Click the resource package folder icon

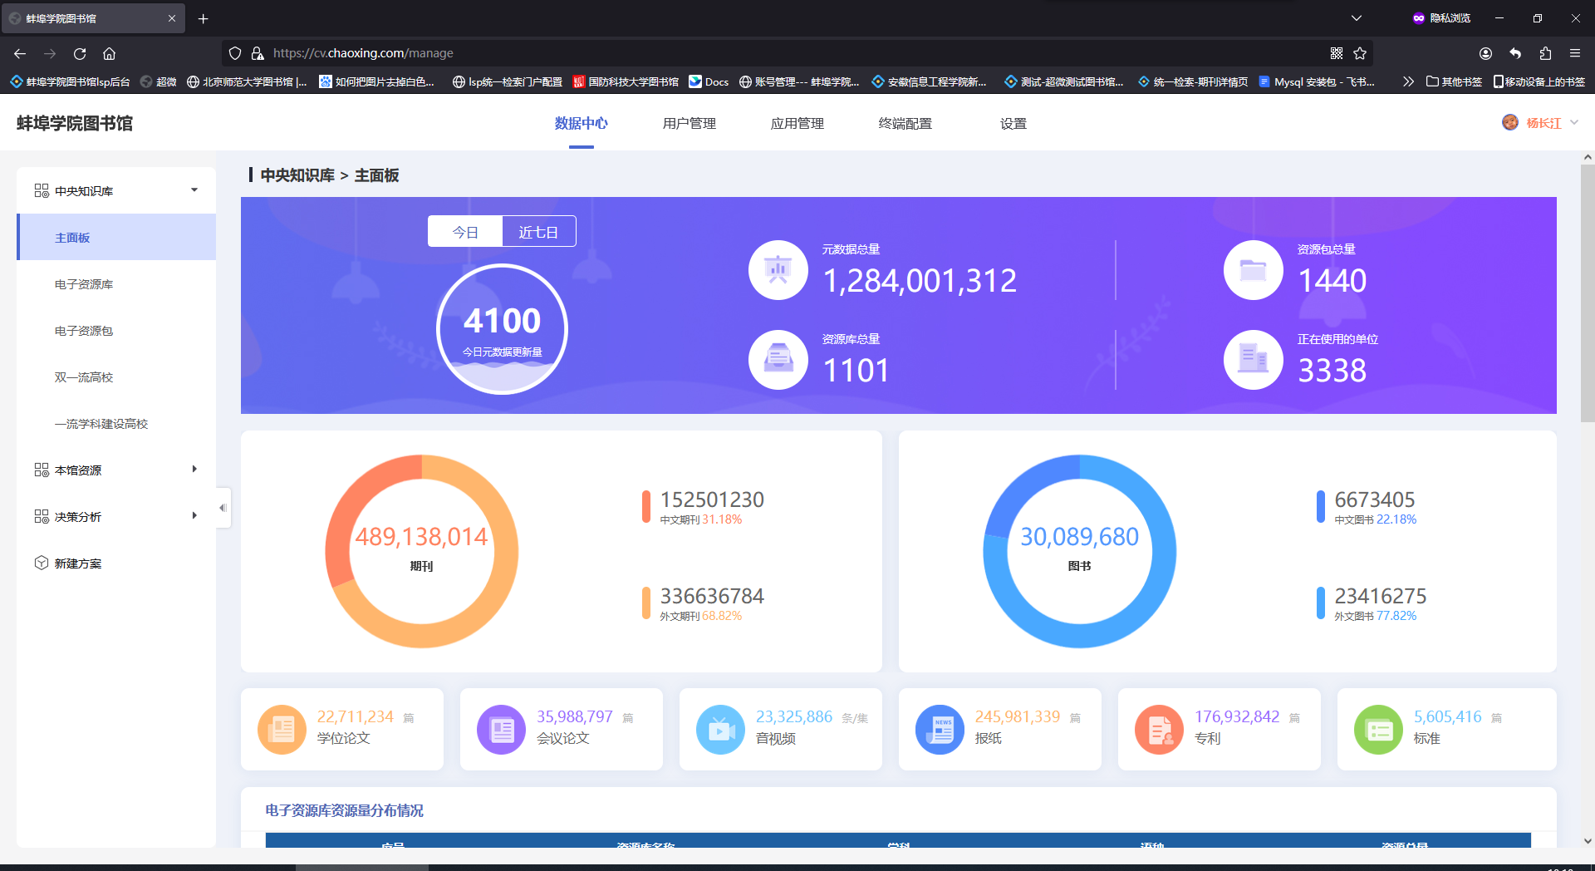point(1254,270)
